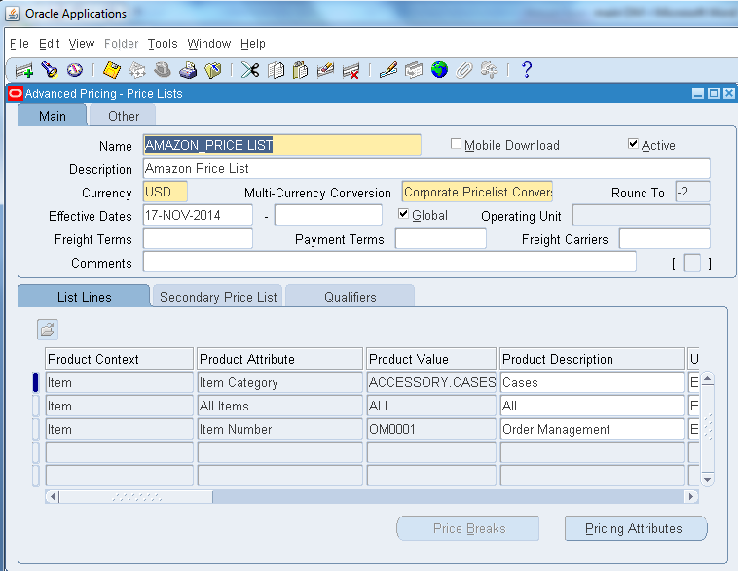Open the Secondary Price List tab
Screen dimensions: 738x571
(x=218, y=297)
